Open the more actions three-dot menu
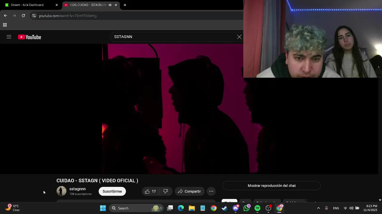This screenshot has height=214, width=382. (x=211, y=191)
